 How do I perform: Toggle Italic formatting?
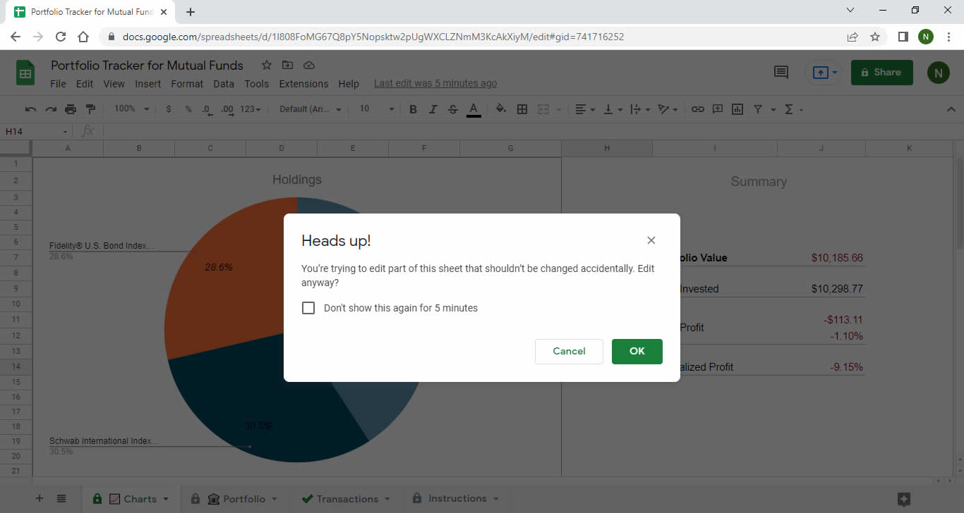433,109
